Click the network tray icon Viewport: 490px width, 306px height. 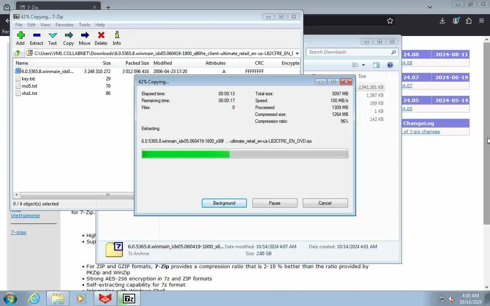(x=442, y=299)
